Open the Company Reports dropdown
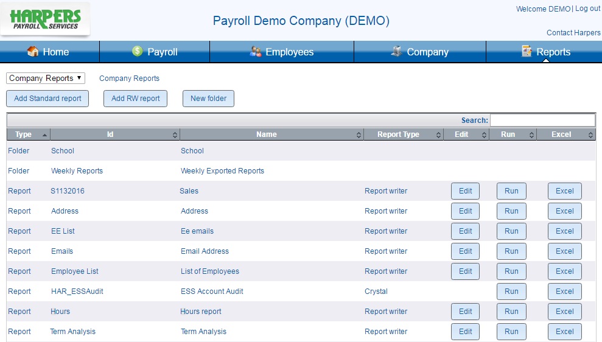The image size is (602, 342). 46,79
